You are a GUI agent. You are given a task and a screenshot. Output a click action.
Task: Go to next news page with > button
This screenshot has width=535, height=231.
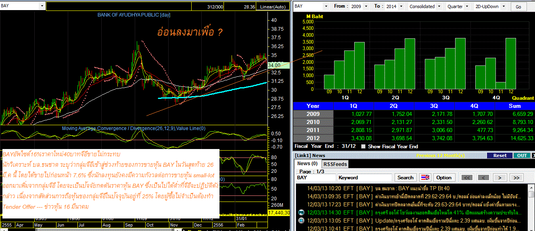click(x=499, y=178)
